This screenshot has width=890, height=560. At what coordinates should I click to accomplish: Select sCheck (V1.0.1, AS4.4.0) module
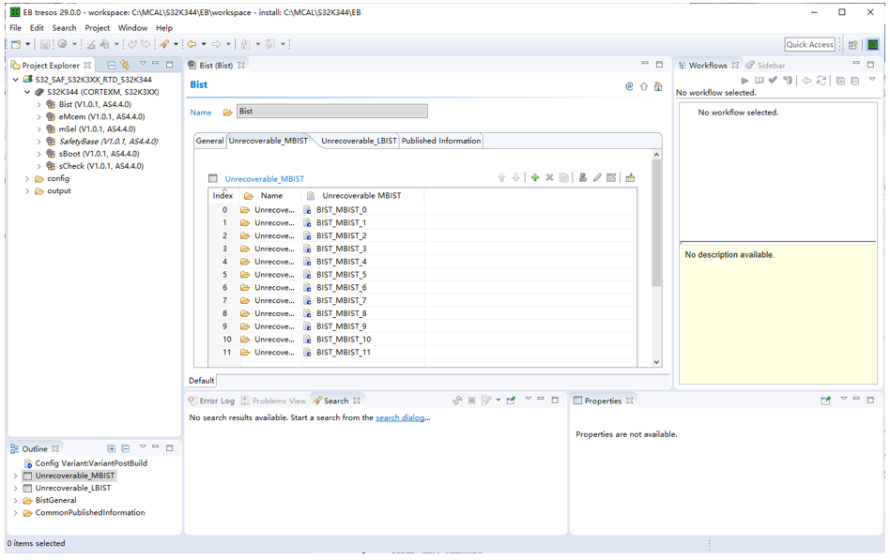point(101,166)
